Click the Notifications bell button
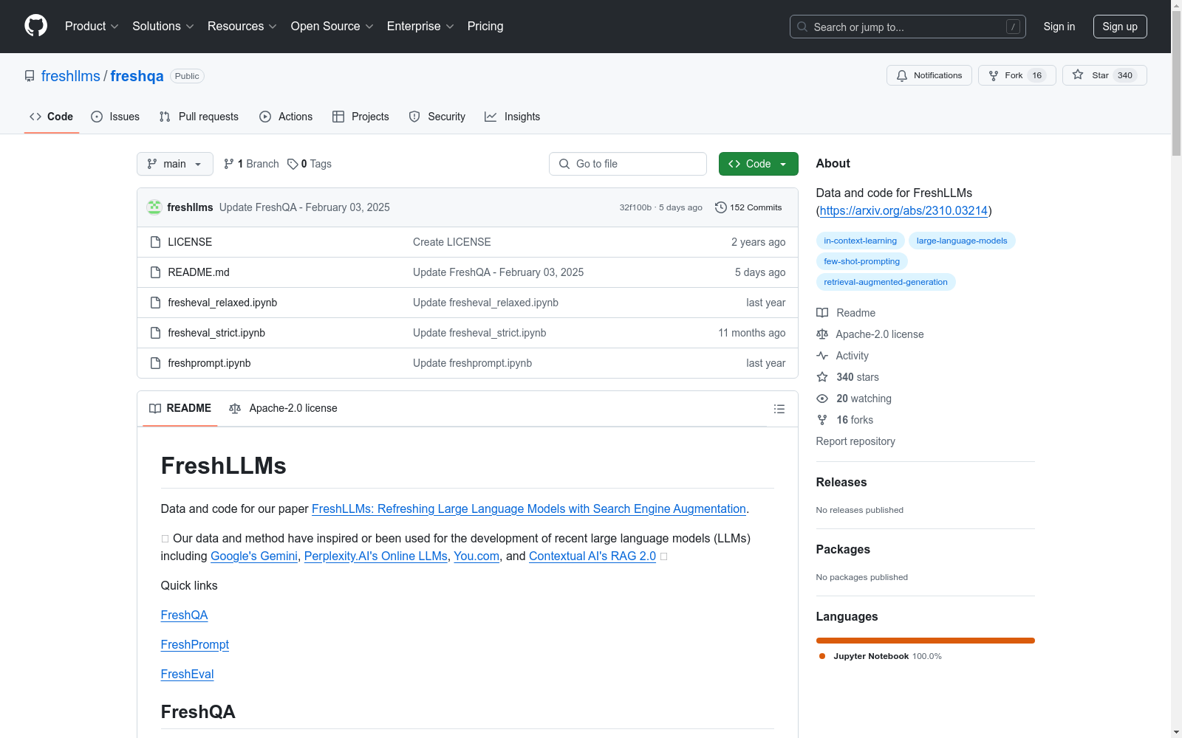 (x=929, y=75)
